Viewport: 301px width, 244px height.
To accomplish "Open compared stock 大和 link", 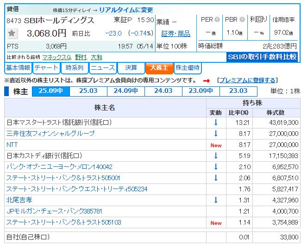I will pos(97,57).
